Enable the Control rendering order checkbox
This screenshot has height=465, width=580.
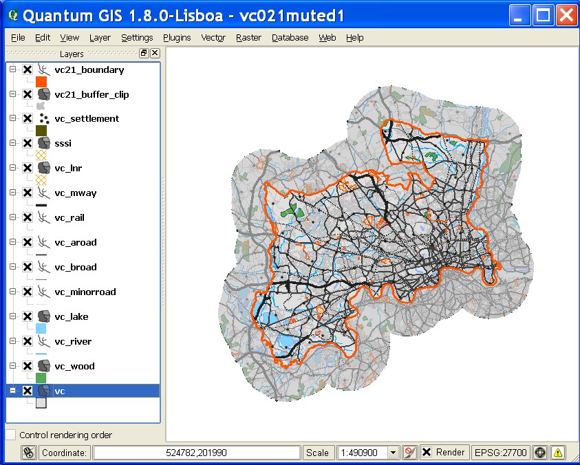coord(10,435)
